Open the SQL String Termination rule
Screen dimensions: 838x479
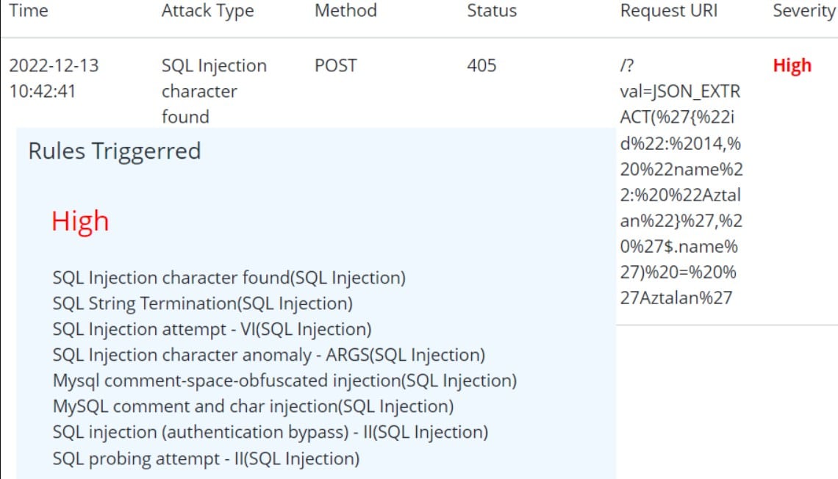203,303
